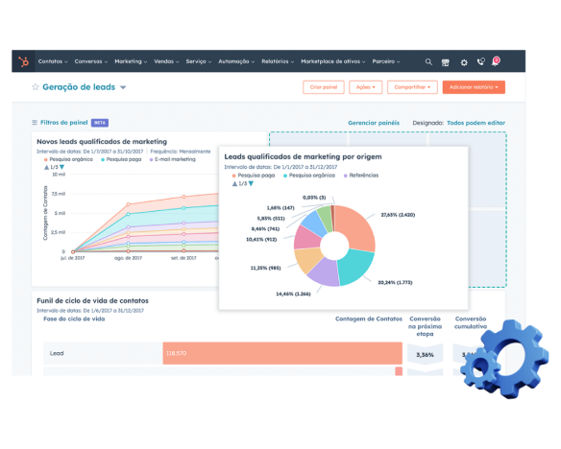Click the phone calling icon
The height and width of the screenshot is (449, 561).
[x=481, y=61]
